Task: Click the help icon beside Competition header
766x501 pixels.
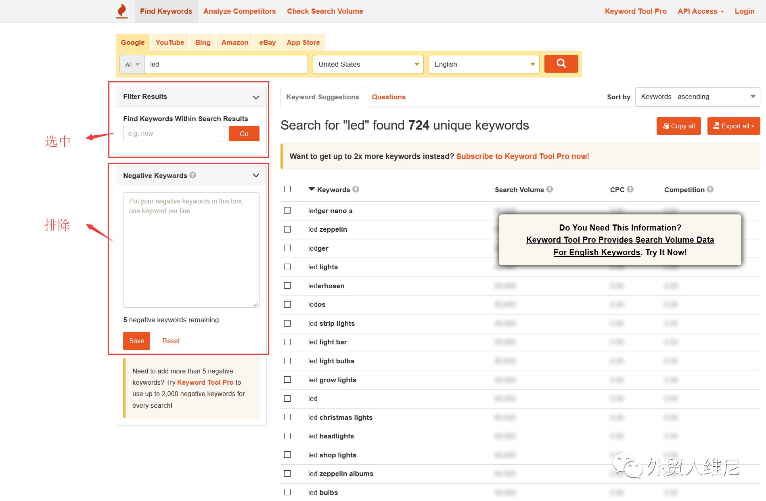Action: (x=710, y=189)
